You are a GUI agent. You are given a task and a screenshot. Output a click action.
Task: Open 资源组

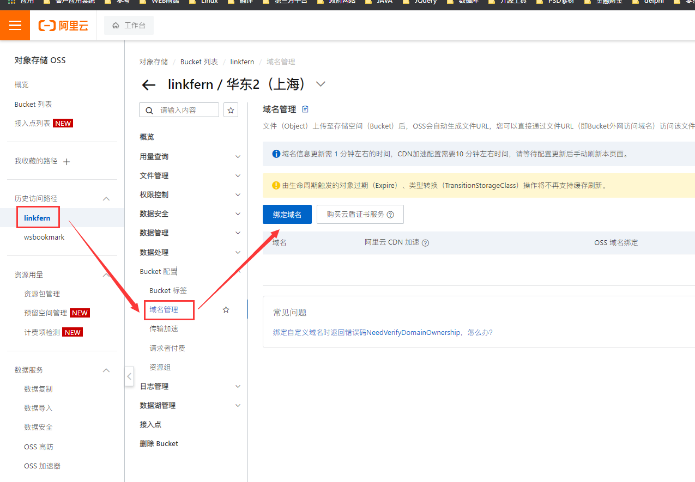(160, 368)
